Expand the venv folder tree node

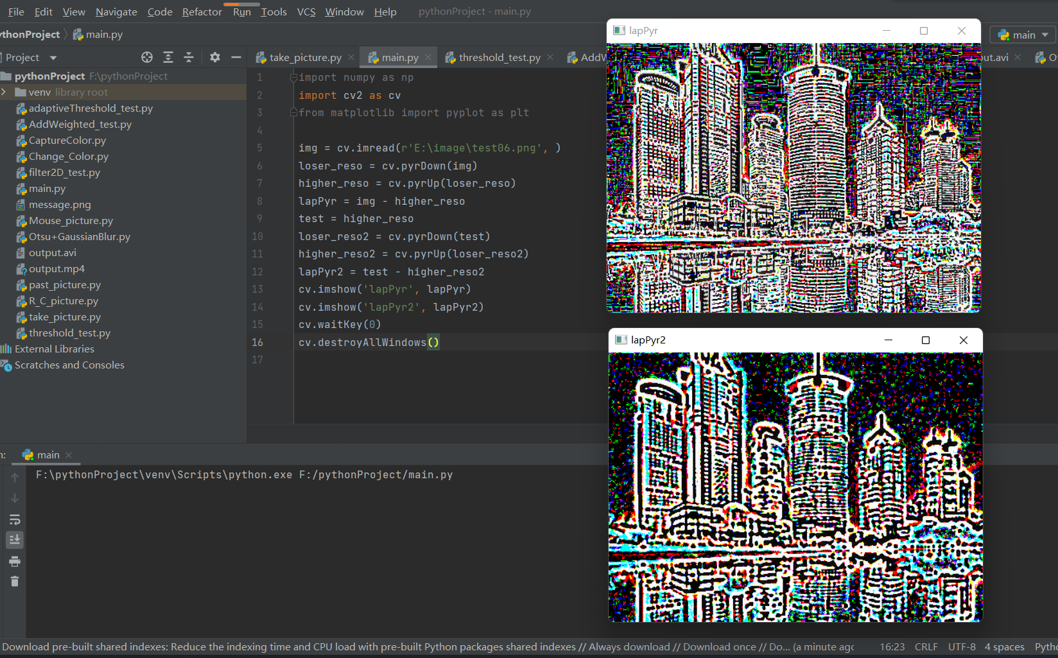pyautogui.click(x=4, y=92)
